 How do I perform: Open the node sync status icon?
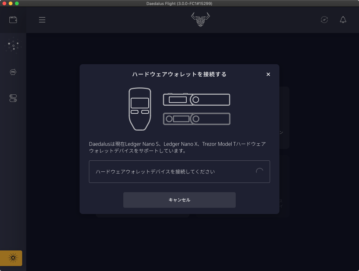(324, 20)
